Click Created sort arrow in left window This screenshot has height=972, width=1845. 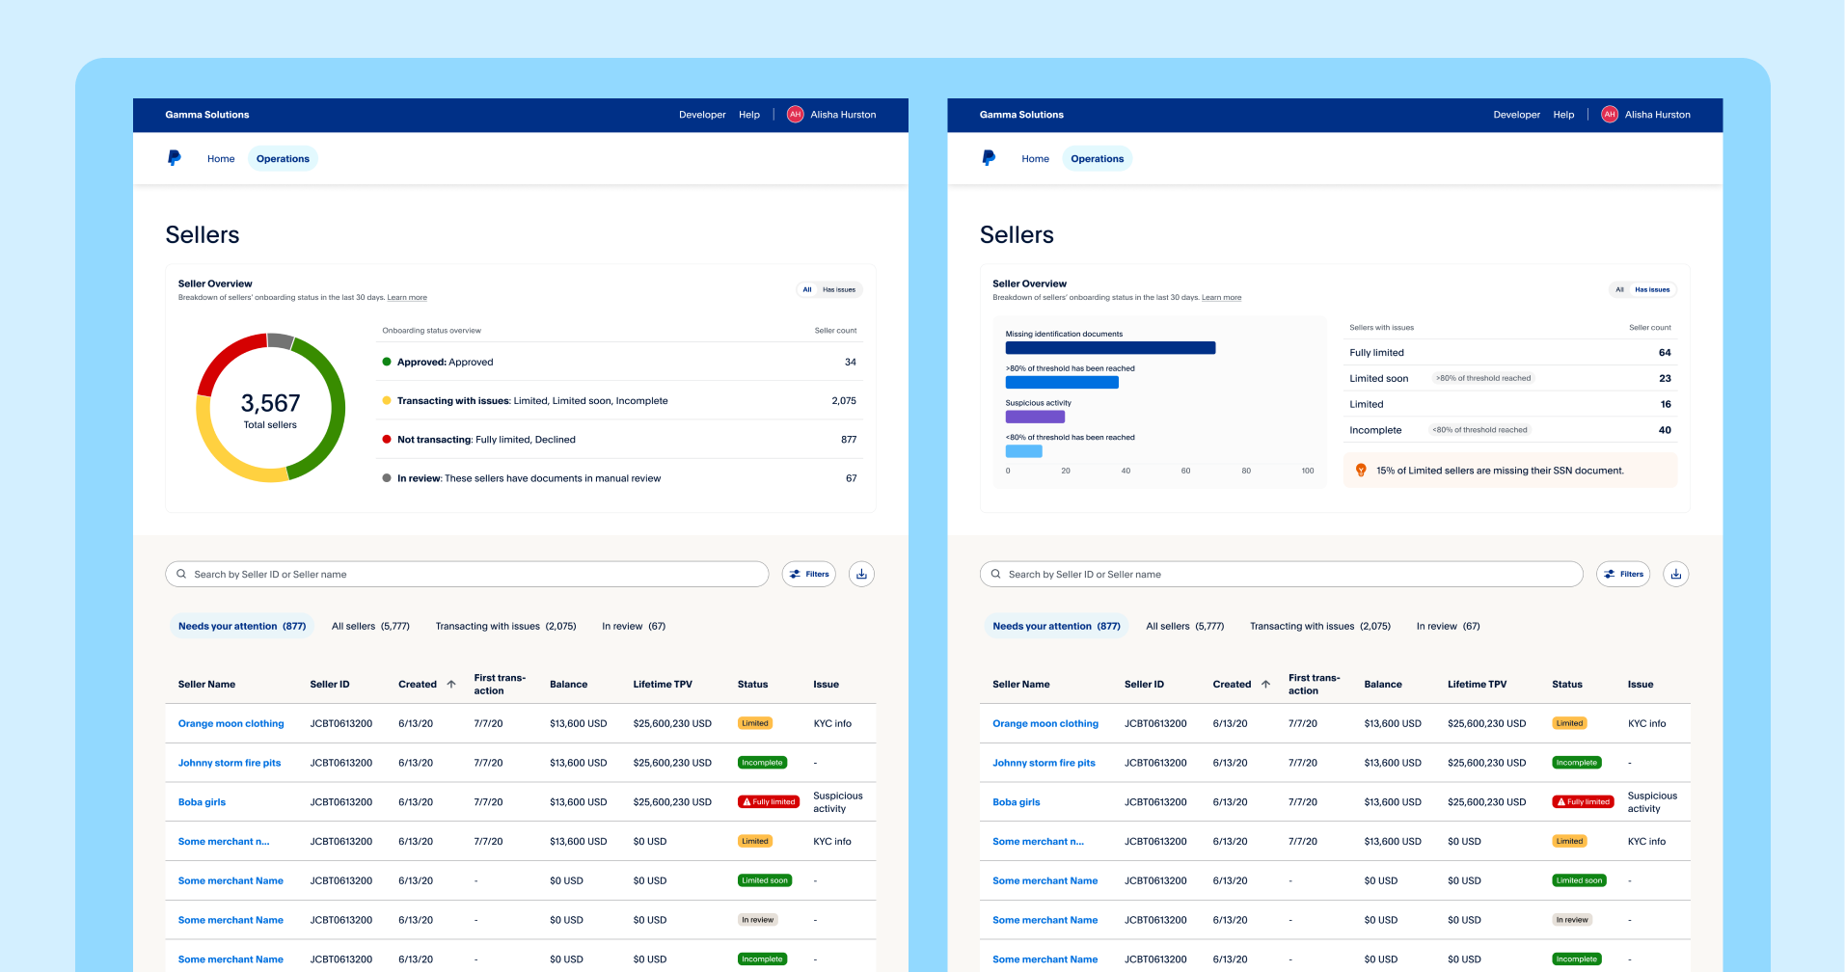pyautogui.click(x=451, y=684)
